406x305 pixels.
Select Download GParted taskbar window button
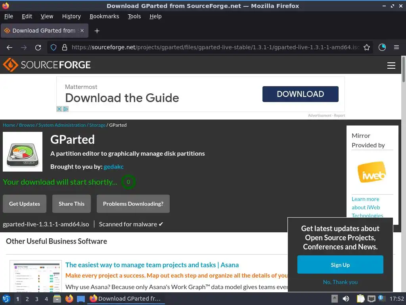point(126,299)
